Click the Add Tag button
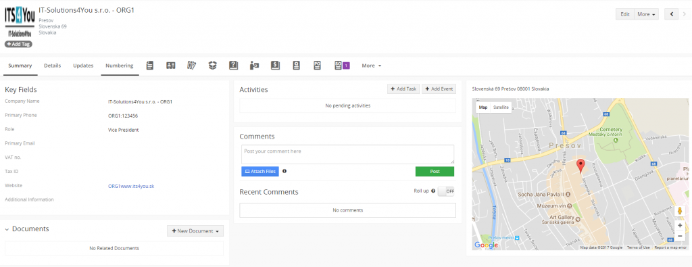This screenshot has height=267, width=692. point(18,44)
